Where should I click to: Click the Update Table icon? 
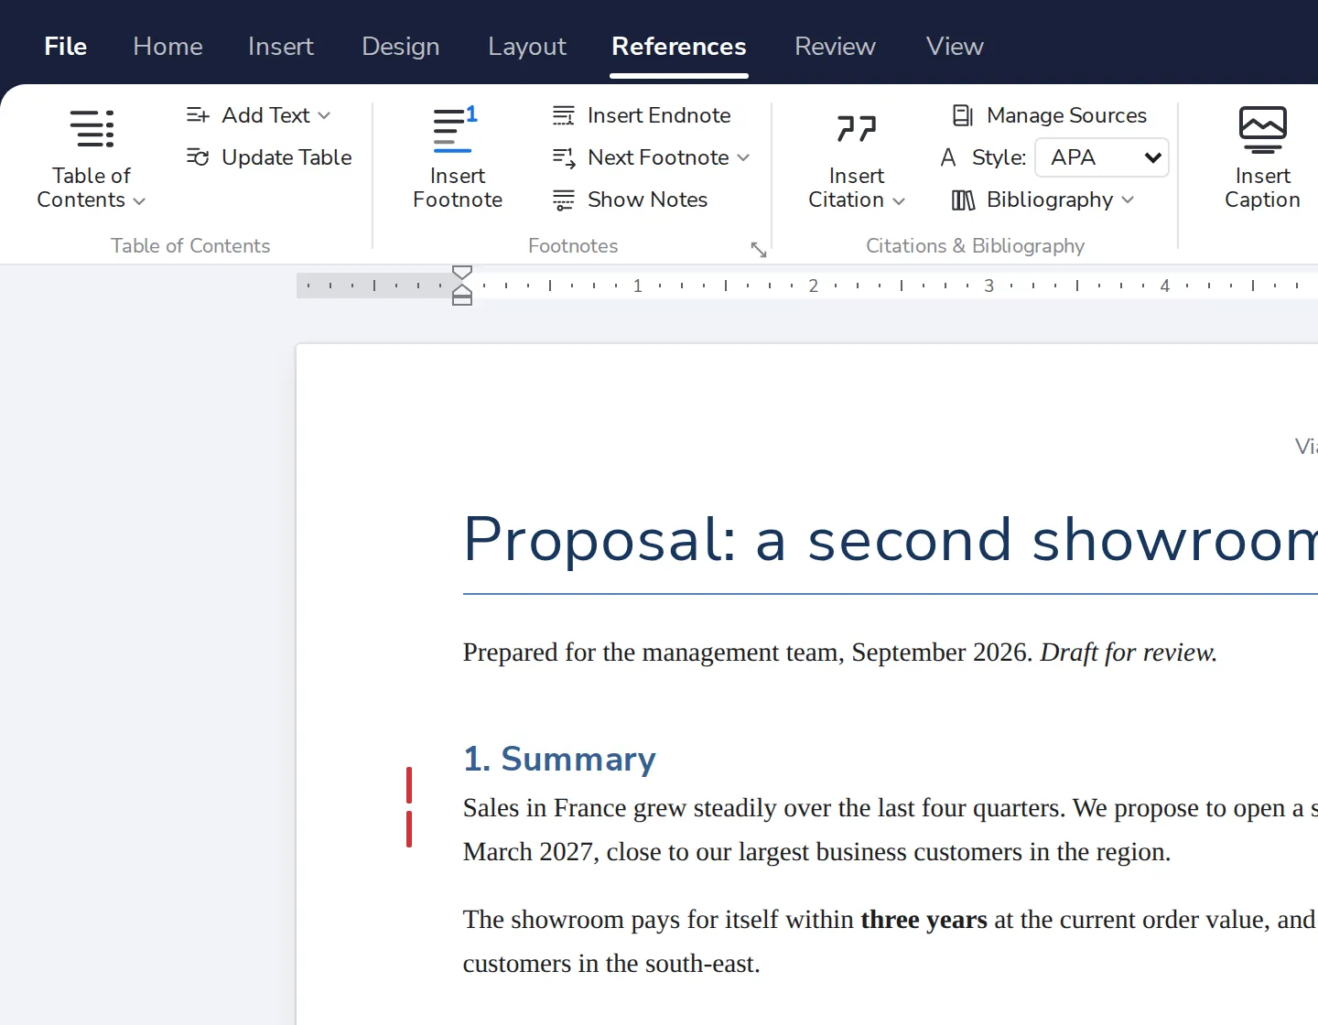[x=198, y=157]
